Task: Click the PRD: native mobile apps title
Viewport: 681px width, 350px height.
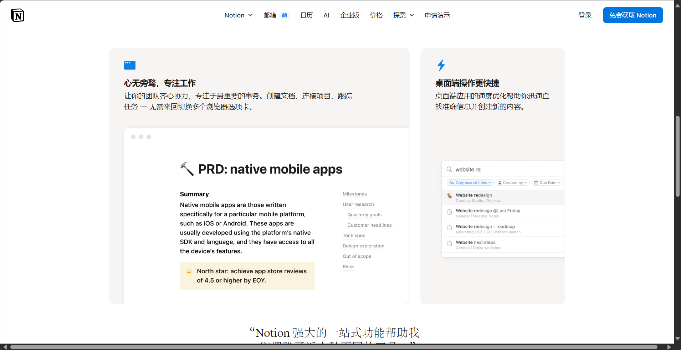Action: tap(270, 169)
